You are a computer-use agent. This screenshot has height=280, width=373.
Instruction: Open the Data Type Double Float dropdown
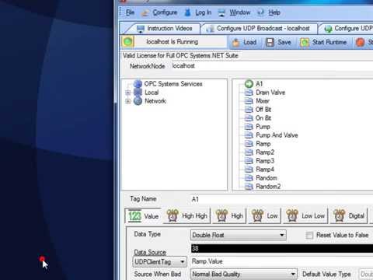pos(238,235)
